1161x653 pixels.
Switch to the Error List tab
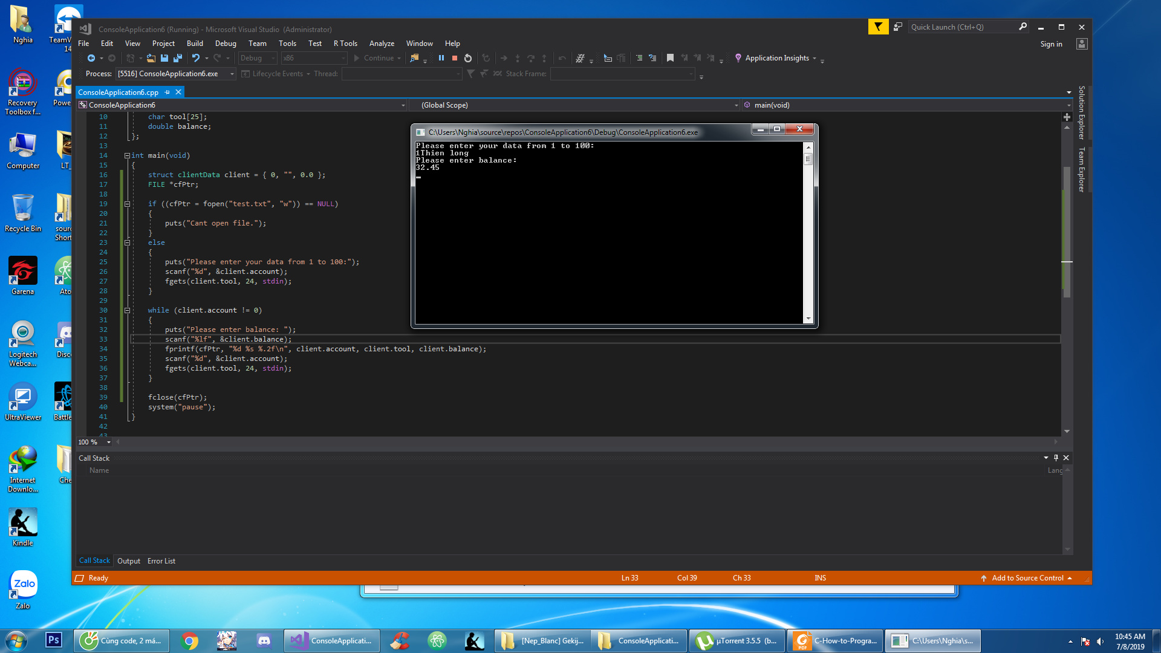click(161, 561)
